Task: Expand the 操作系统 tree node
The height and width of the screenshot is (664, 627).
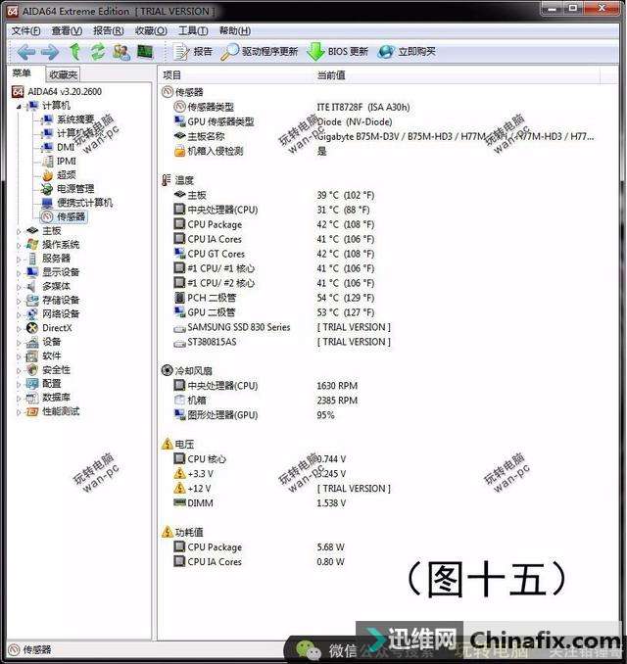Action: pos(19,246)
